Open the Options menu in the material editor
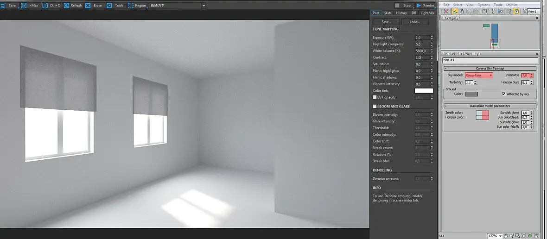This screenshot has width=547, height=239. pyautogui.click(x=483, y=5)
